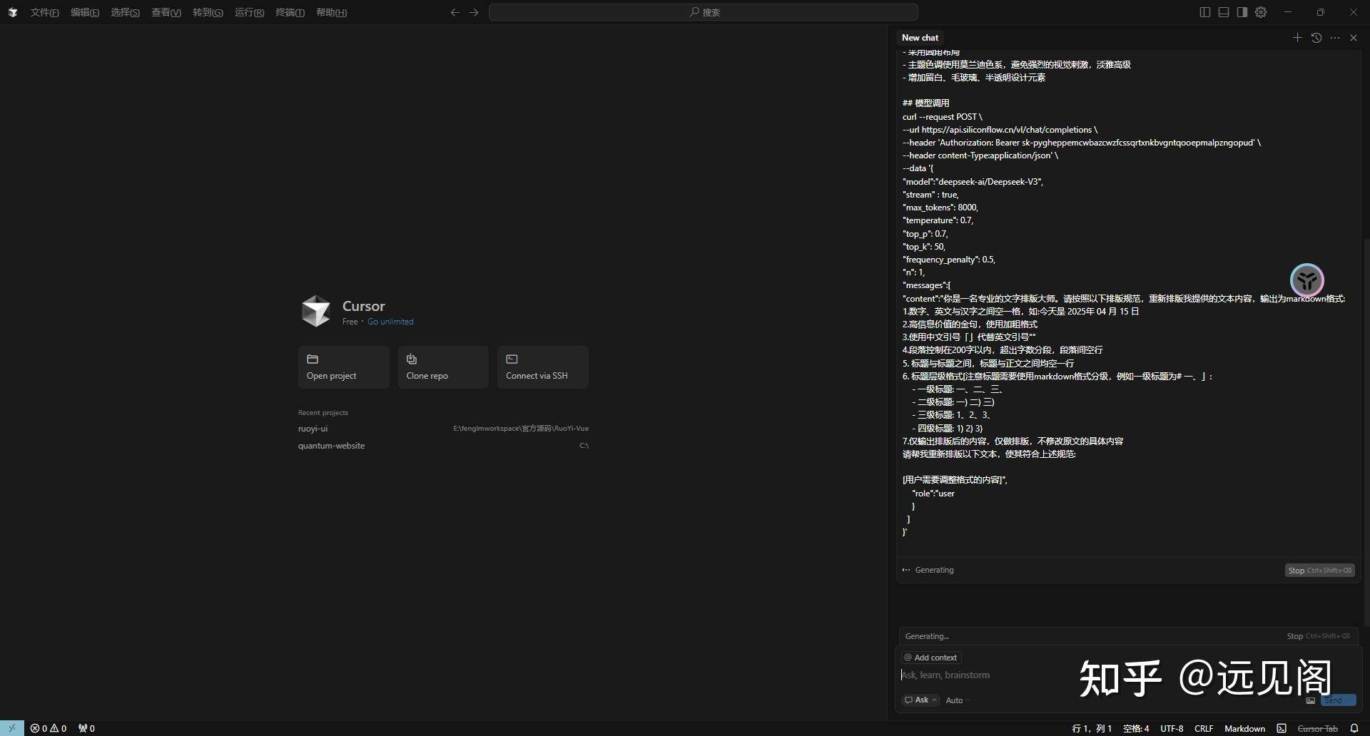Click Clone repo button
This screenshot has width=1370, height=736.
point(443,367)
